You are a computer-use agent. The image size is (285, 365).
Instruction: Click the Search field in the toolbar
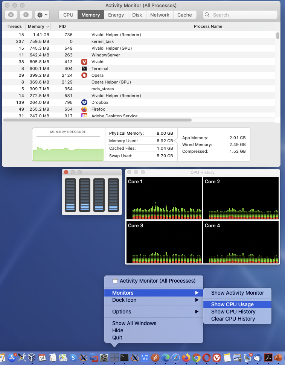[x=240, y=15]
